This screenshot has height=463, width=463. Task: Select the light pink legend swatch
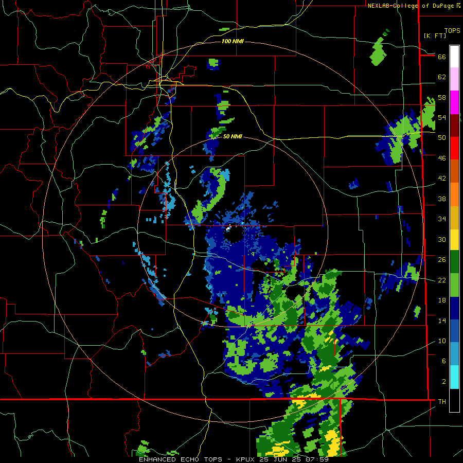tap(454, 79)
